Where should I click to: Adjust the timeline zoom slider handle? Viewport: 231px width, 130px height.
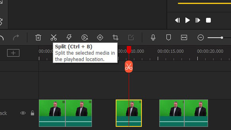(222, 38)
